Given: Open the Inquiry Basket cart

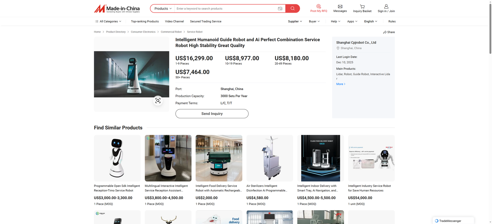Looking at the screenshot, I should pos(362,6).
